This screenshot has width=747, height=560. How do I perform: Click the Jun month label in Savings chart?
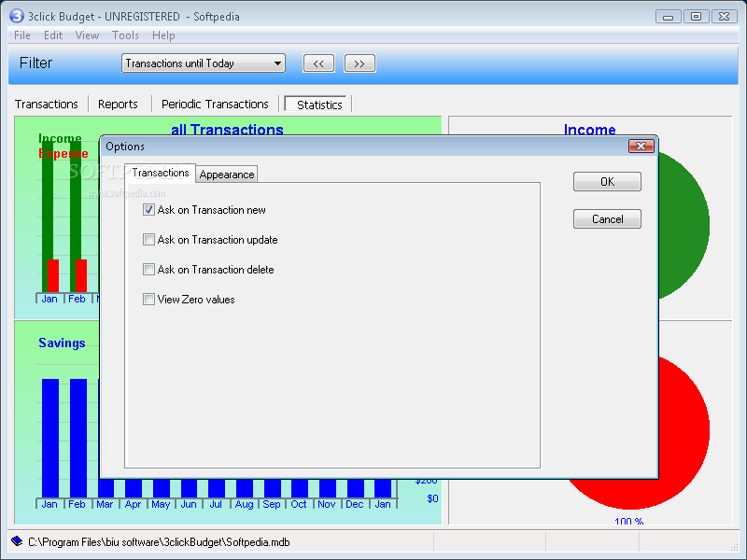tap(189, 504)
